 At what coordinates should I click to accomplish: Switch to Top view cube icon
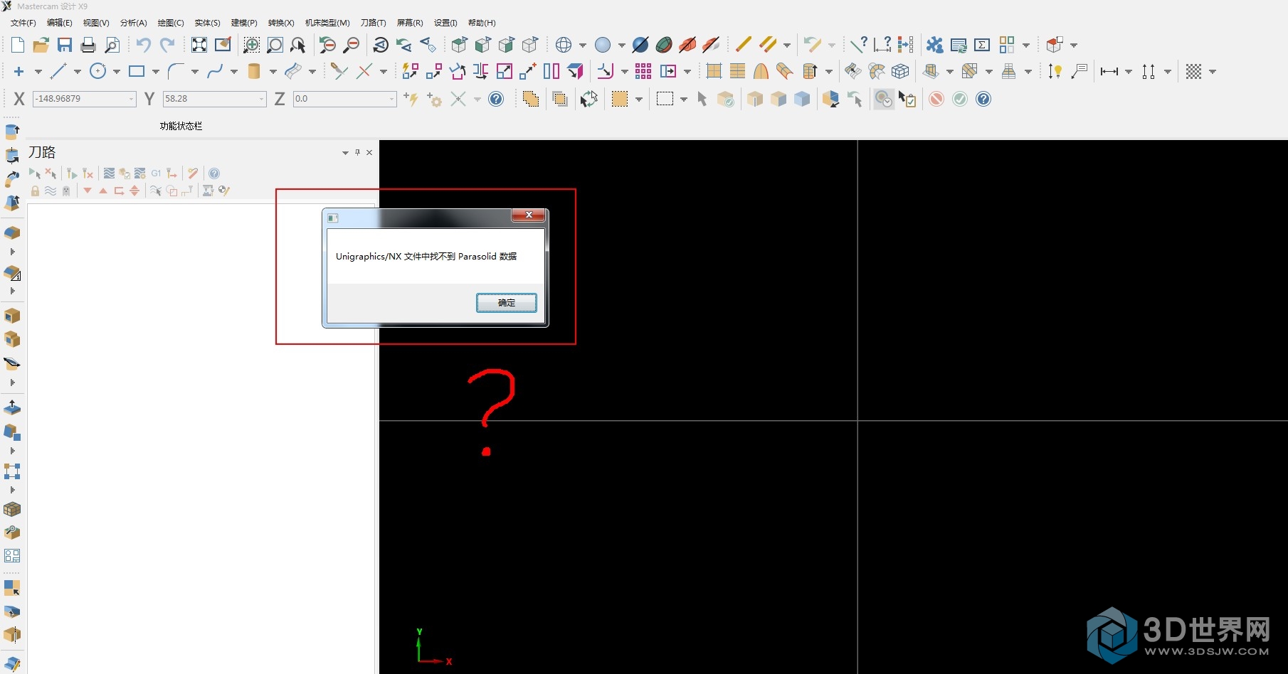coord(459,45)
